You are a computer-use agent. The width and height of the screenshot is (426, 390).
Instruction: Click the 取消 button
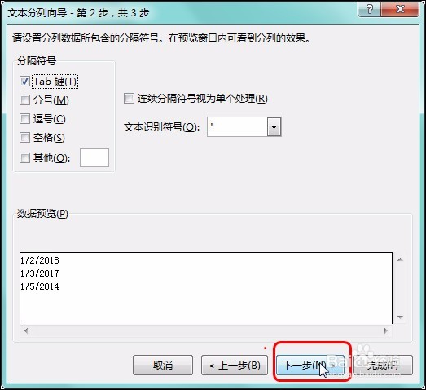click(163, 365)
